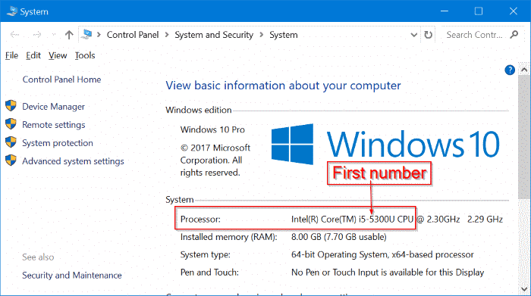Screen dimensions: 531x296
Task: Minimize the System window
Action: (x=445, y=11)
